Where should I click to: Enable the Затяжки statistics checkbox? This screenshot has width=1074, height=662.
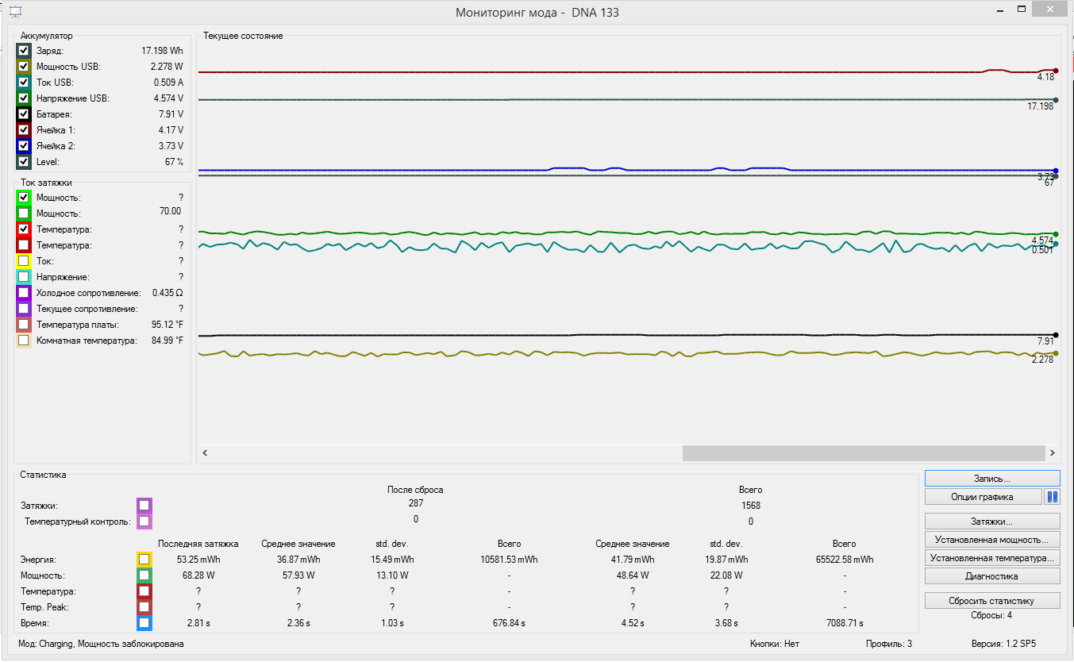(x=144, y=506)
